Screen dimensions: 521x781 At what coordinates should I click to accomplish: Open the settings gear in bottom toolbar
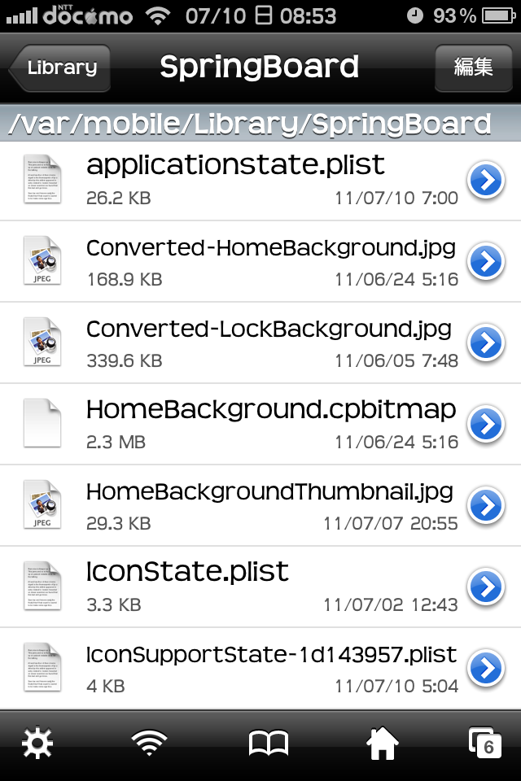click(37, 743)
